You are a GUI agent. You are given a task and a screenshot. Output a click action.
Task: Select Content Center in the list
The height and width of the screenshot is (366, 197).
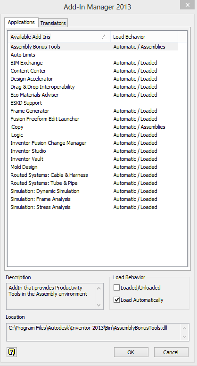coord(93,71)
